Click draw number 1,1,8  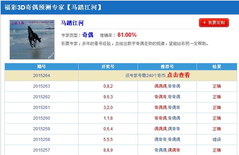[108, 118]
